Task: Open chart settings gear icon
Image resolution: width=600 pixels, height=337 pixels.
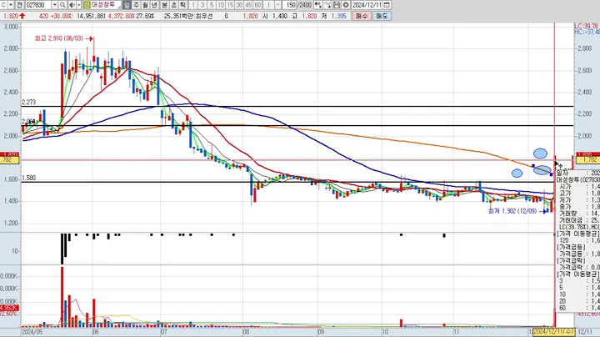Action: [346, 5]
